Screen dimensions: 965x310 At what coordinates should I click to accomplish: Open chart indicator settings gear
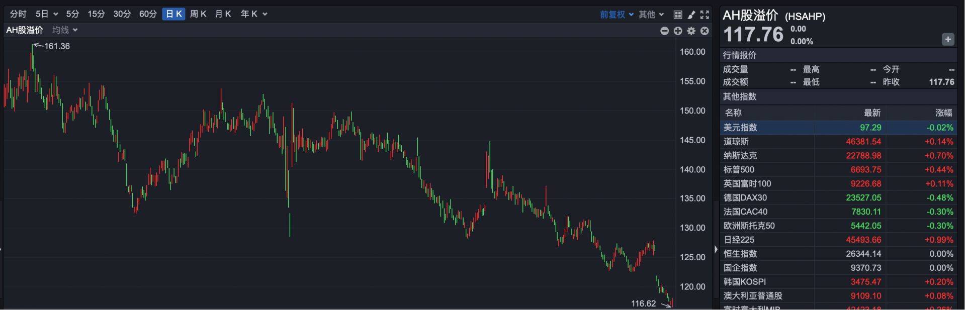click(691, 31)
